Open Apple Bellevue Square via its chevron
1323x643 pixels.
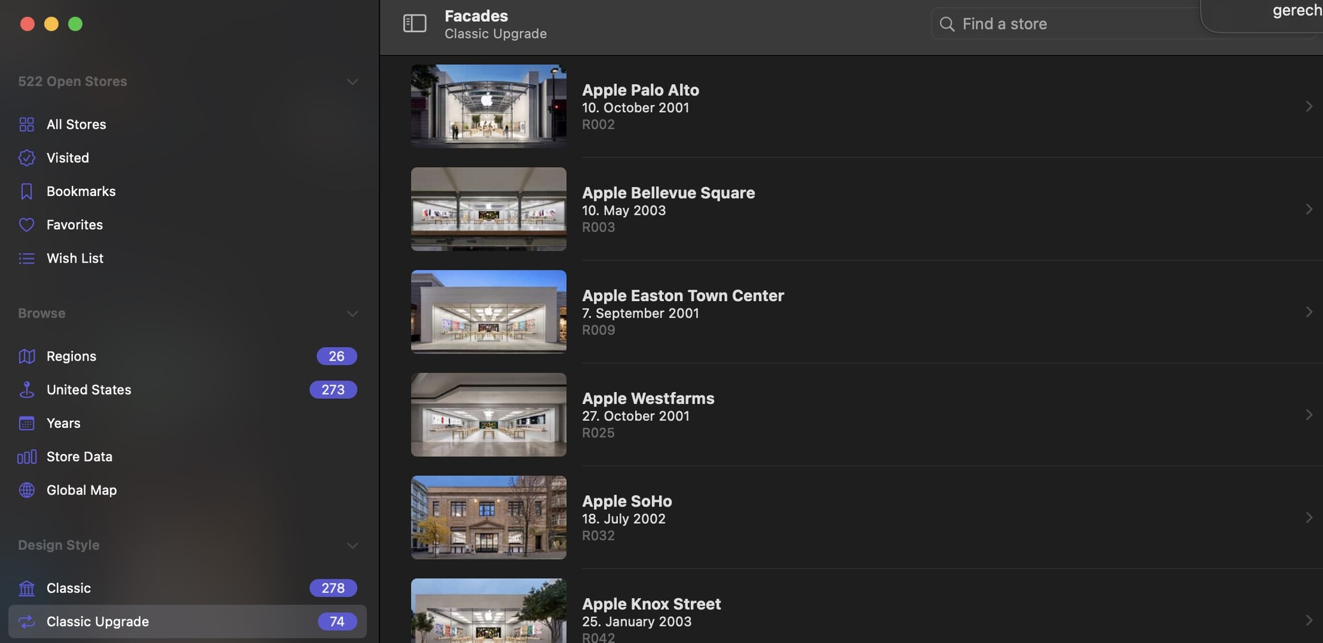point(1309,209)
